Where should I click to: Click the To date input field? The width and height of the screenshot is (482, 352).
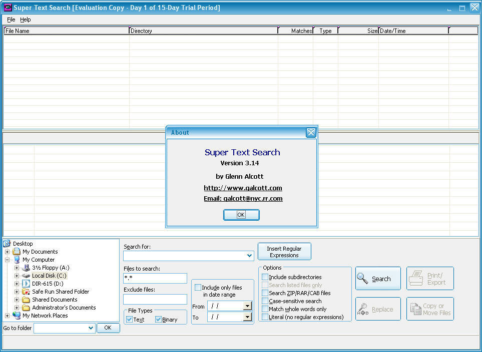[x=225, y=317]
